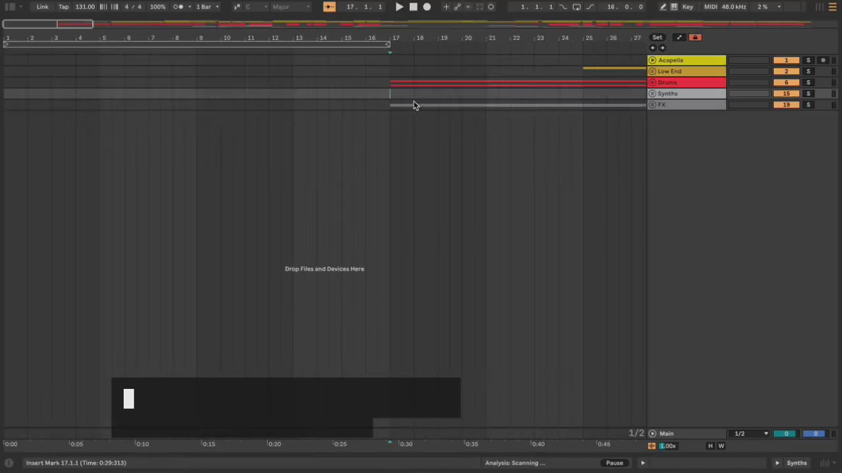Open the Major scale dropdown
The image size is (842, 473).
pyautogui.click(x=291, y=7)
